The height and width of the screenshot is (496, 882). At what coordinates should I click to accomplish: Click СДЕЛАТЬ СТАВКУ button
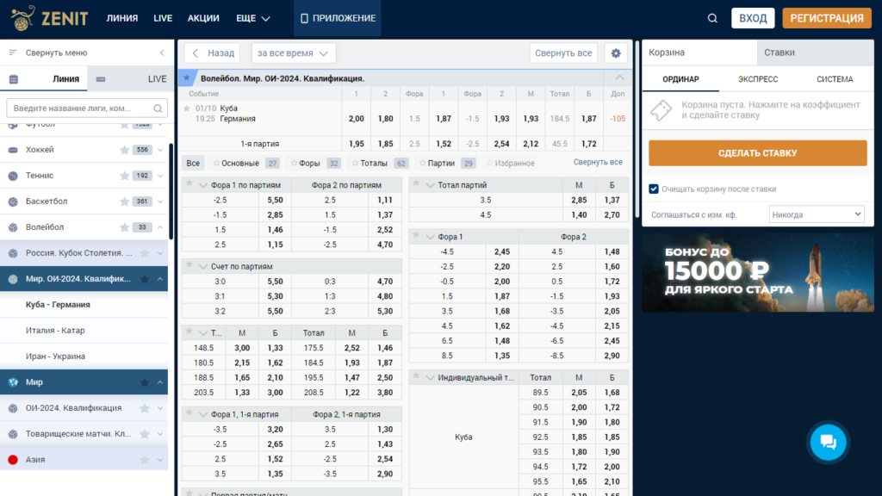[758, 153]
